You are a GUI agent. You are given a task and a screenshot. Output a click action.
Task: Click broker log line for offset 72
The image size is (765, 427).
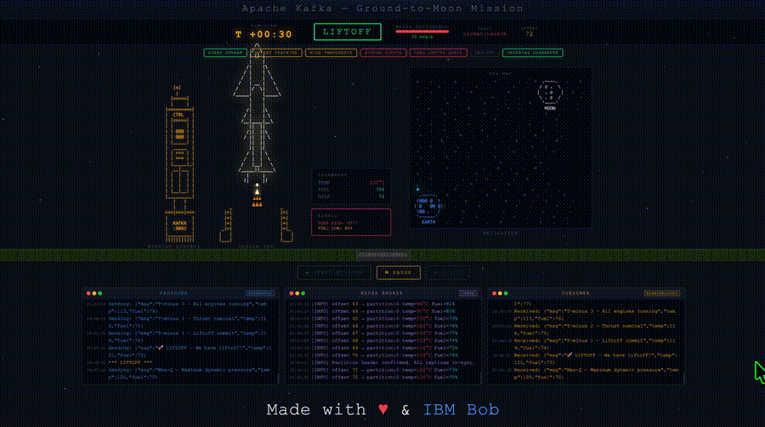(x=374, y=377)
